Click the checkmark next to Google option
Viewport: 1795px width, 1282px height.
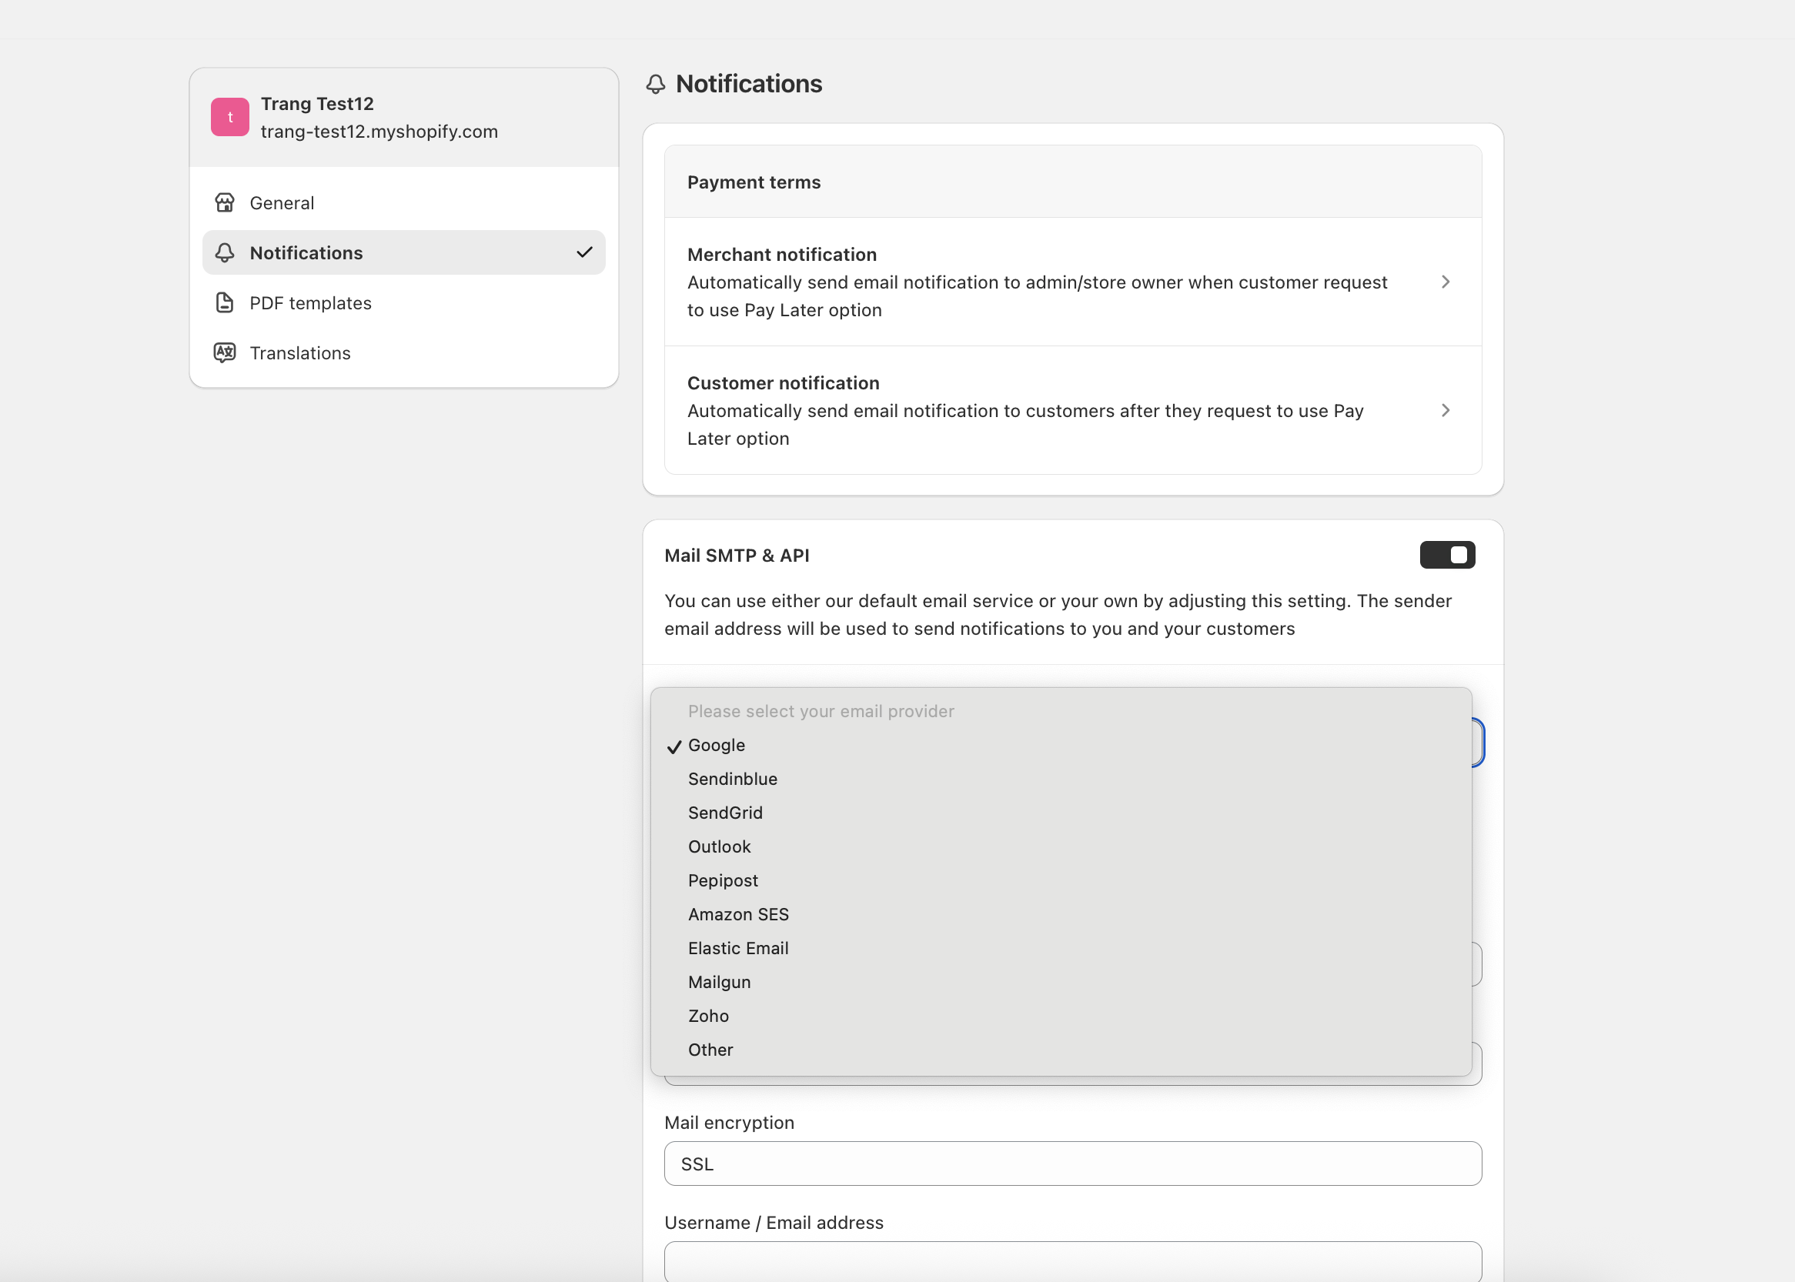[x=674, y=746]
